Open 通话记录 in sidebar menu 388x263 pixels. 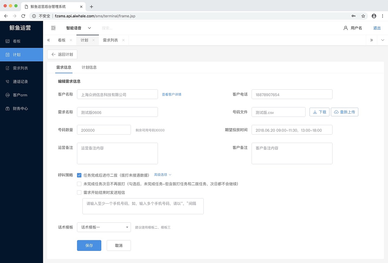click(x=22, y=82)
